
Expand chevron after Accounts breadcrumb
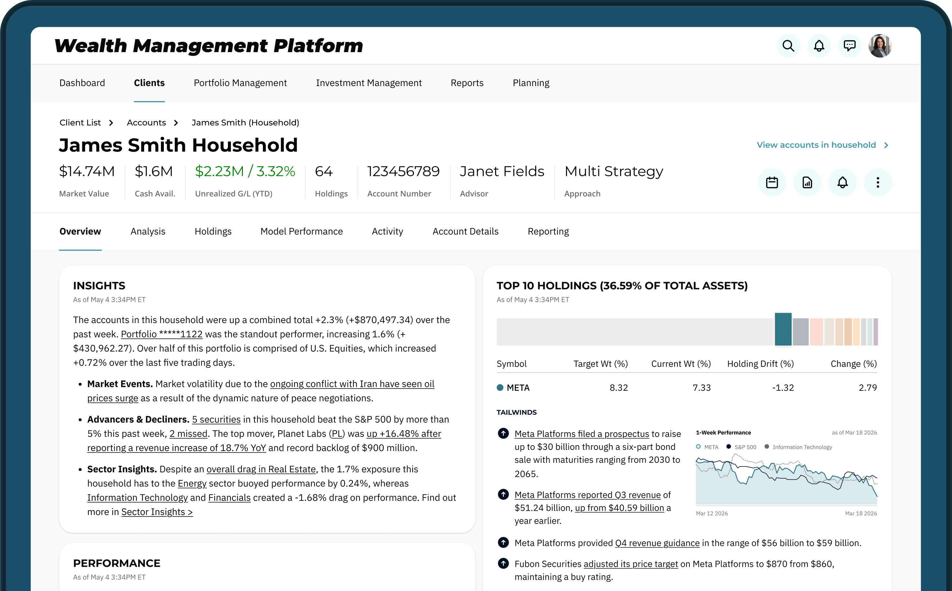(x=176, y=123)
